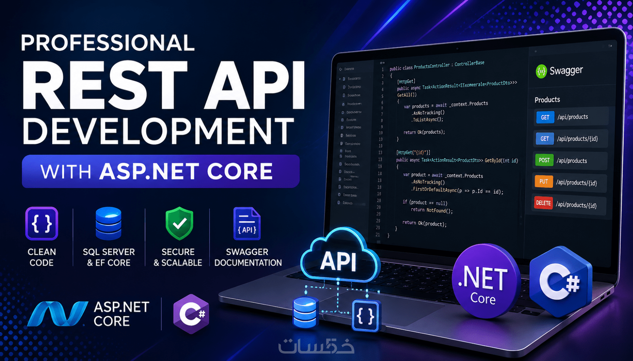Click the "SWAGGER DOCUMENTATION" label
The image size is (633, 361).
pyautogui.click(x=248, y=257)
